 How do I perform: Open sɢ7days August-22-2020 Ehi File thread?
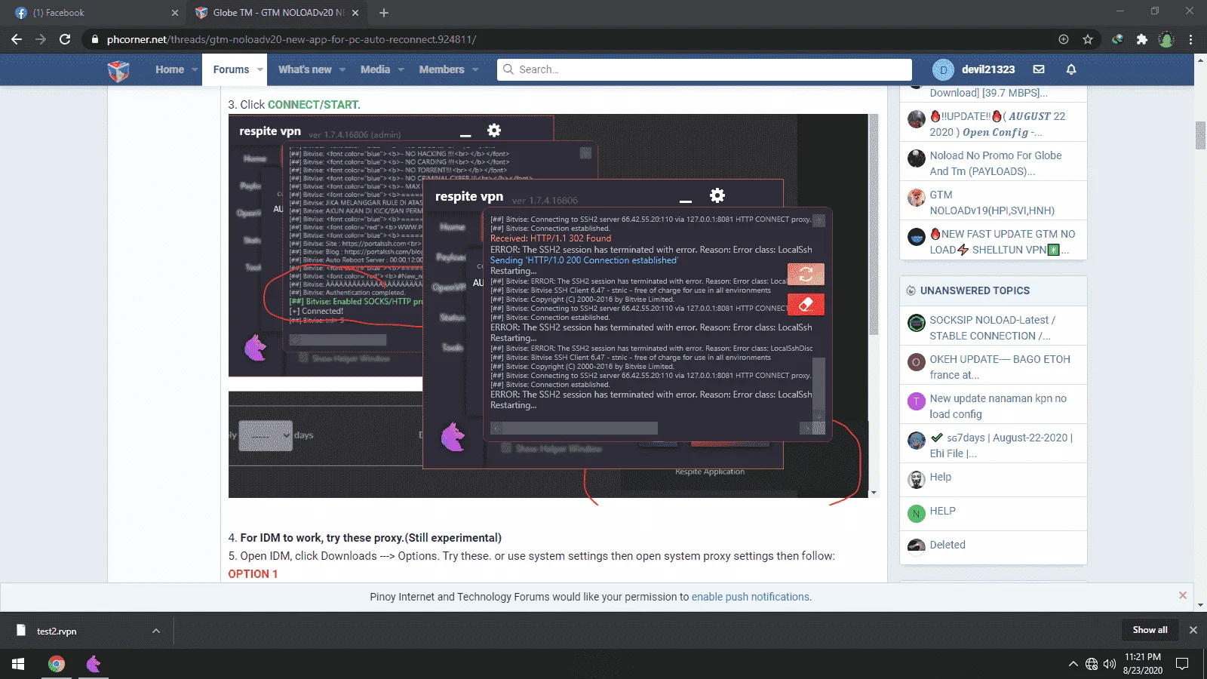(1001, 445)
